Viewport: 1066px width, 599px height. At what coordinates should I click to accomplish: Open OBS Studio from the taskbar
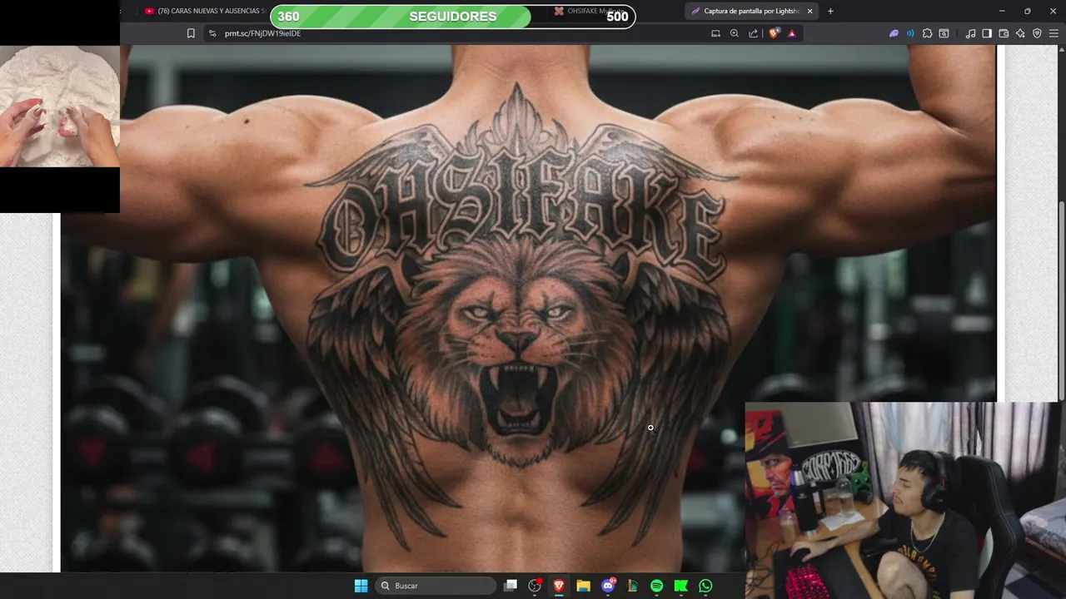(535, 586)
